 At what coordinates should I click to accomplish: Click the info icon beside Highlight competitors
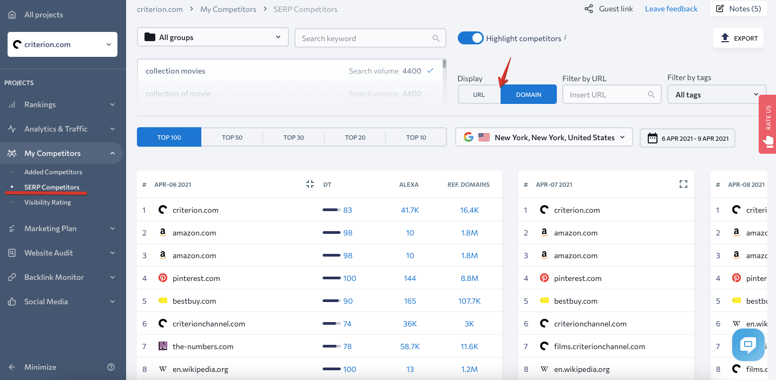[x=565, y=37]
